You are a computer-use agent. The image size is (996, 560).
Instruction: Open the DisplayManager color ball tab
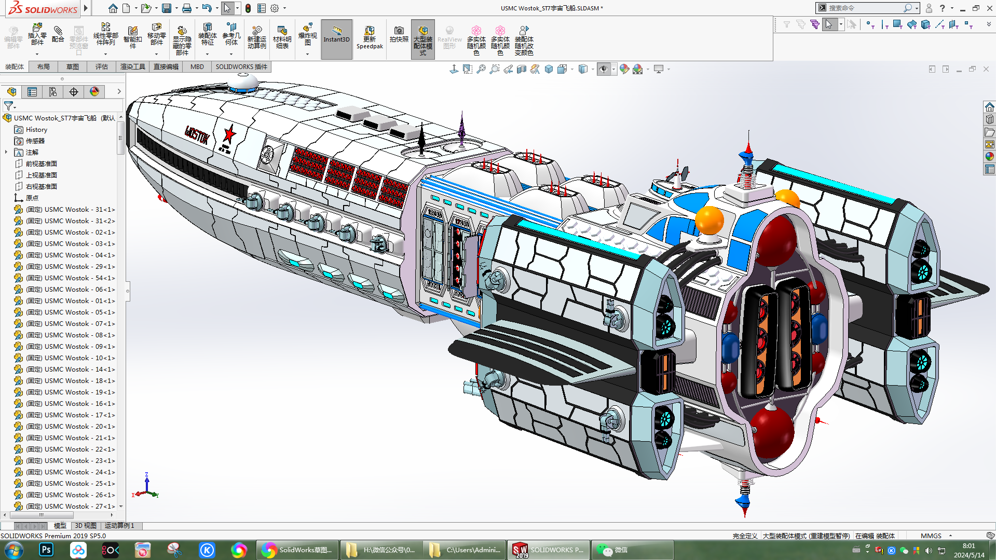(x=94, y=92)
